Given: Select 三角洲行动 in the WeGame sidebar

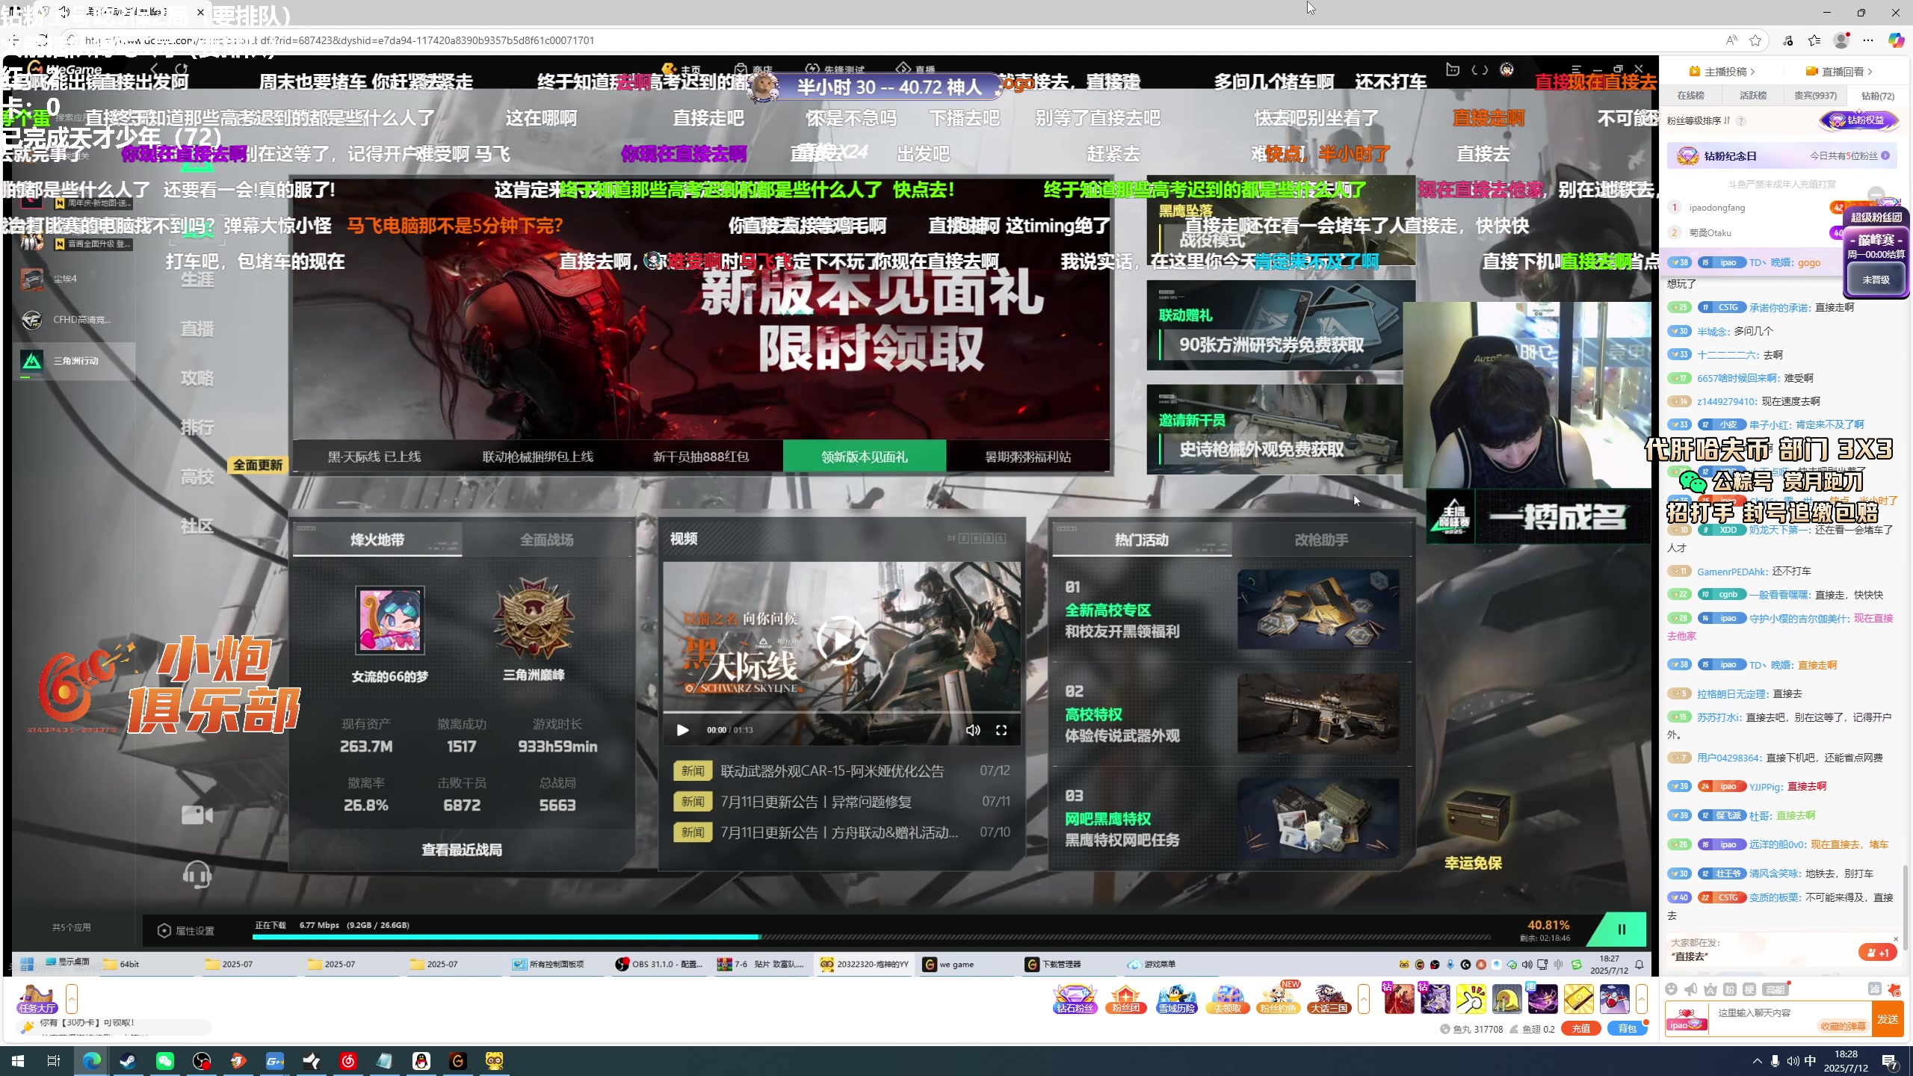Looking at the screenshot, I should (x=74, y=361).
